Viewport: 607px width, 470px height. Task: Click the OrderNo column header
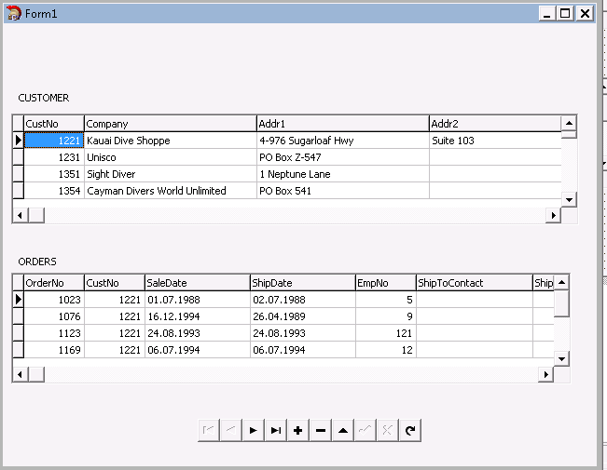point(54,283)
